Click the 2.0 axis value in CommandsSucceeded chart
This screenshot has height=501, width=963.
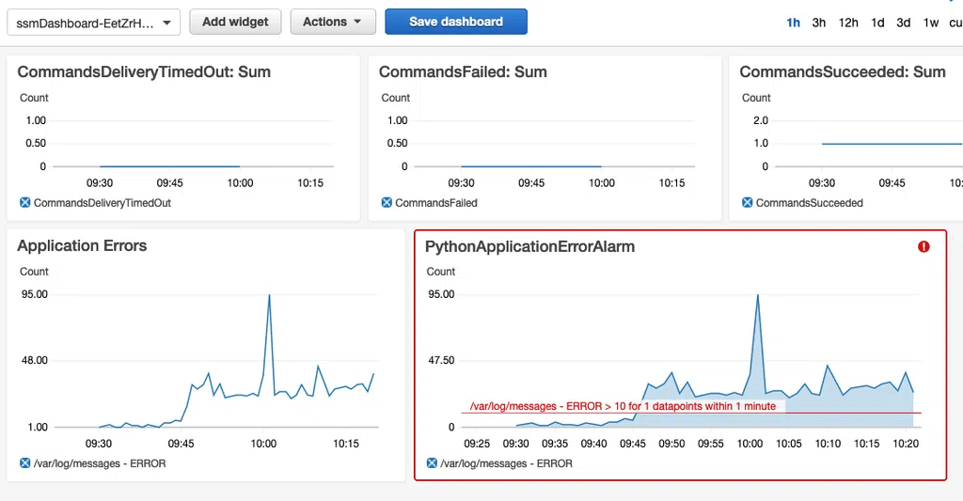pos(760,120)
